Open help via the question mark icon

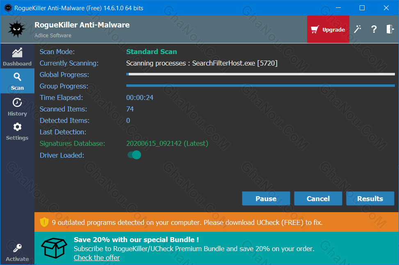click(374, 29)
